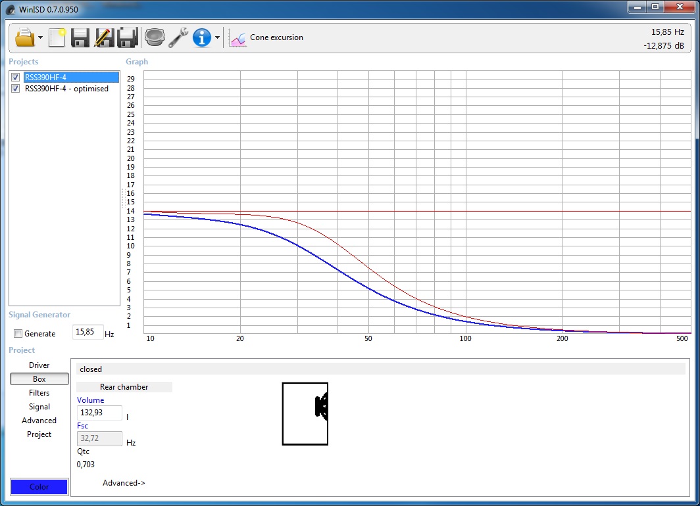Enable the Generate signal checkbox
Viewport: 700px width, 506px height.
coord(18,333)
